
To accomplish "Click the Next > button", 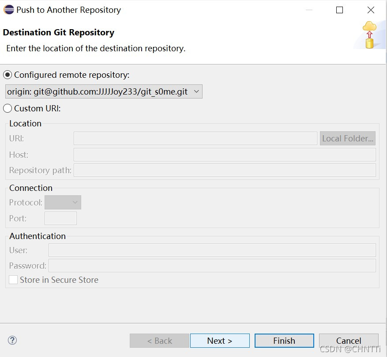I will (x=220, y=341).
